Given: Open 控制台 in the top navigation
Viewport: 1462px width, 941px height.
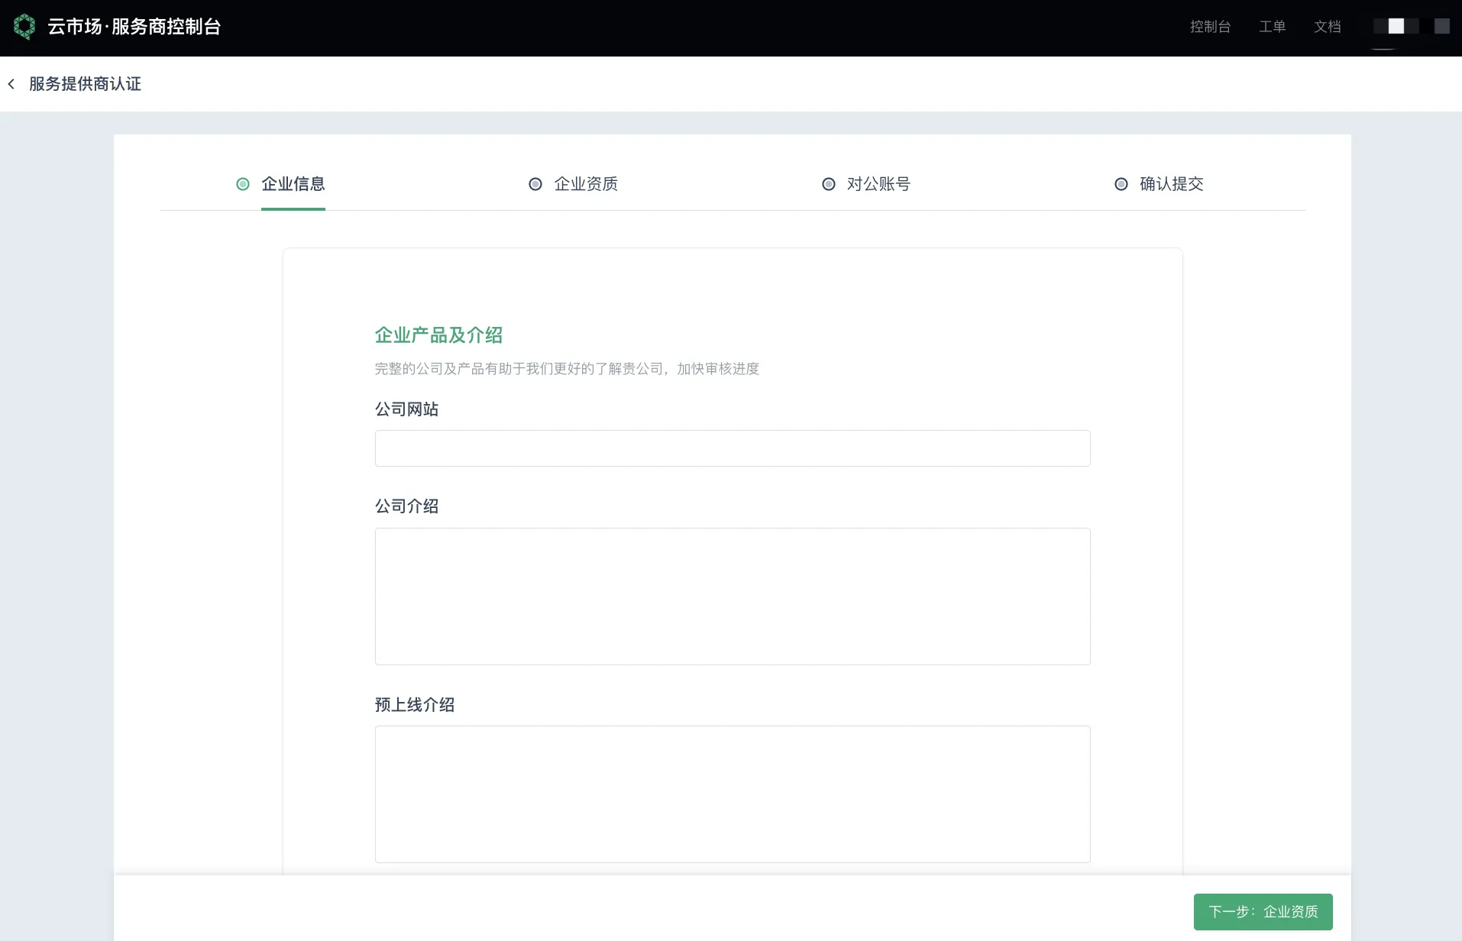Looking at the screenshot, I should tap(1211, 27).
